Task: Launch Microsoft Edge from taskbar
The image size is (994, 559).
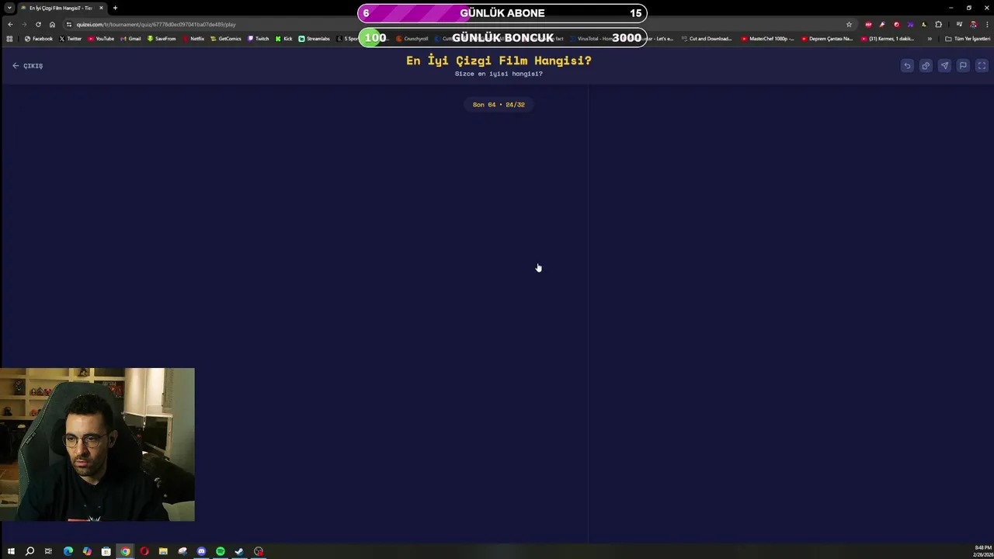Action: pos(68,551)
